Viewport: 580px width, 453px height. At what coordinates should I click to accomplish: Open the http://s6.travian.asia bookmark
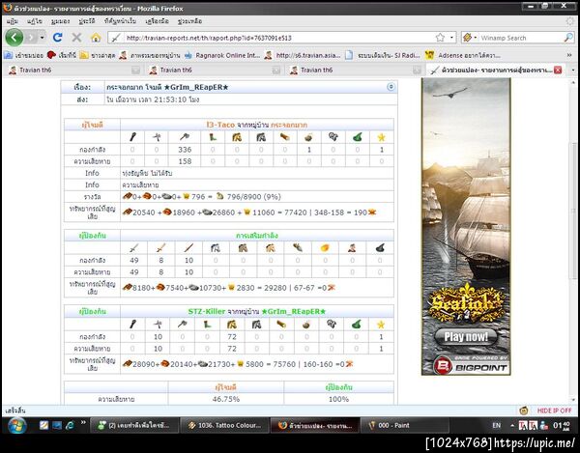click(303, 55)
